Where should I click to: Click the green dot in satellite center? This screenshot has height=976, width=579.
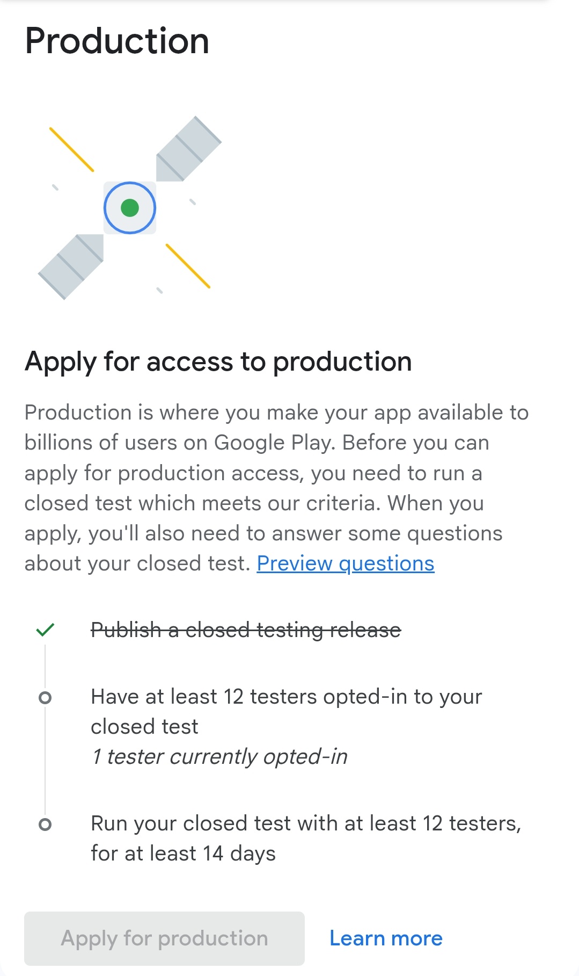click(130, 208)
